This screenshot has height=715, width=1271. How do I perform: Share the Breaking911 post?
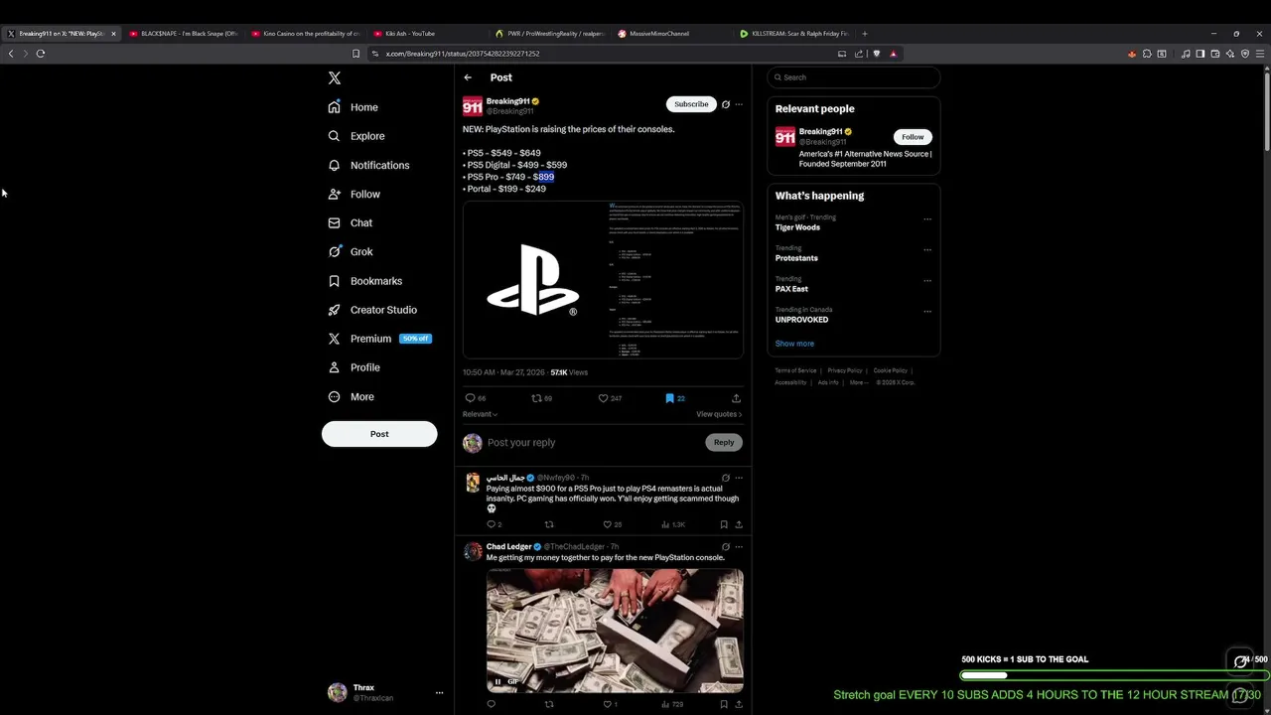pos(736,398)
